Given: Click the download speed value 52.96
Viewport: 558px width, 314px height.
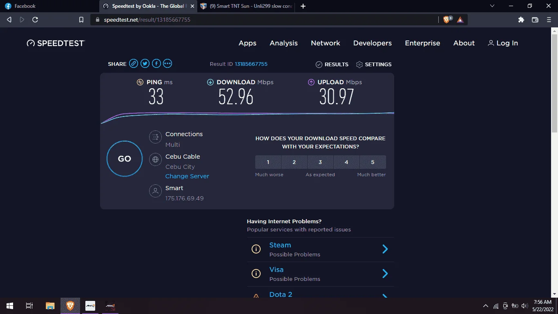Looking at the screenshot, I should (236, 97).
